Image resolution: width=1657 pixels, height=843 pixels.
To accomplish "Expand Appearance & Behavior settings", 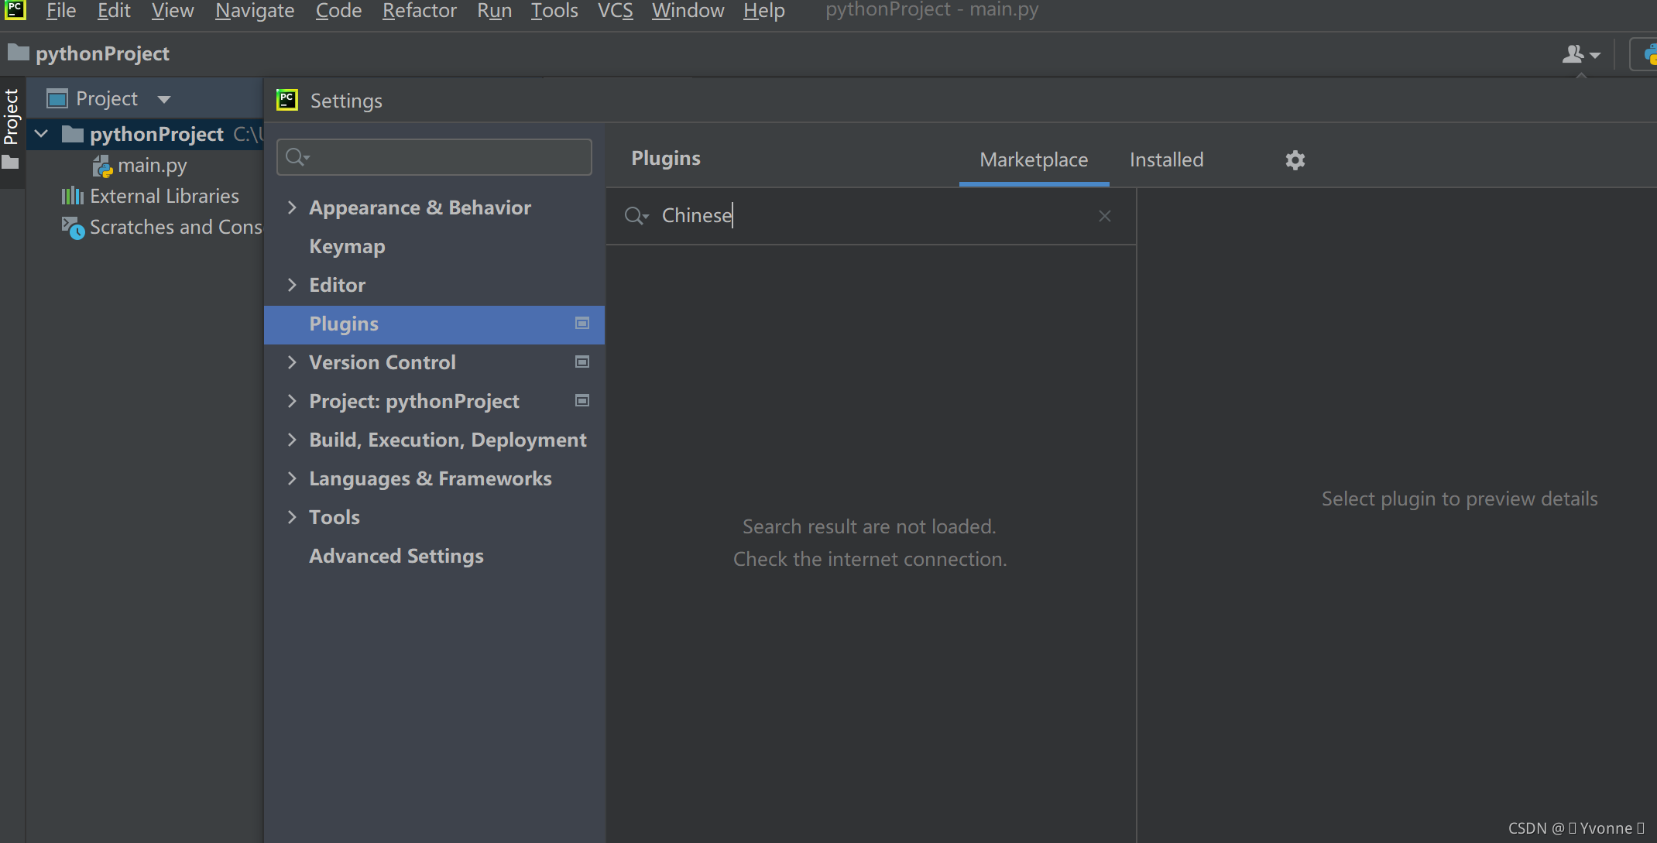I will tap(292, 207).
